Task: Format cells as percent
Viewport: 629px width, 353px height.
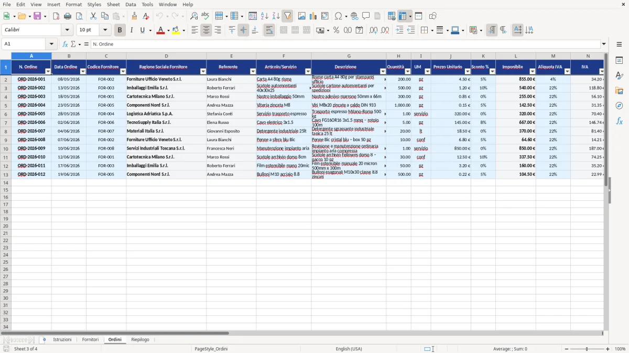Action: pos(336,30)
